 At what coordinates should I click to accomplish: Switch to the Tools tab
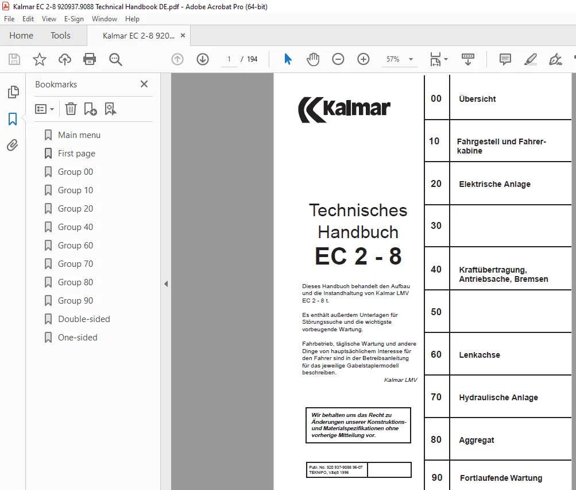coord(60,35)
